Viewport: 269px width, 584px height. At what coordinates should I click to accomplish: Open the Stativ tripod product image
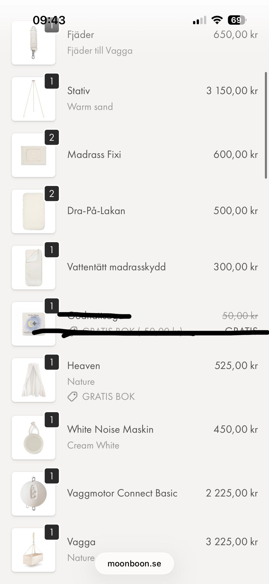[33, 99]
